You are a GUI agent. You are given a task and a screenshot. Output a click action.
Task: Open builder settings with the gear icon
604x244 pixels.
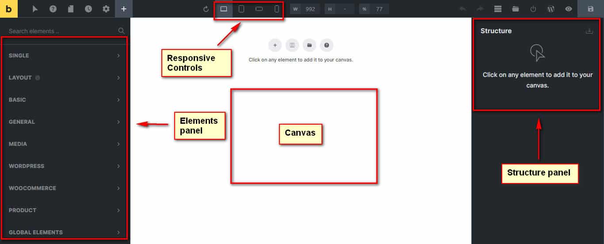tap(106, 9)
